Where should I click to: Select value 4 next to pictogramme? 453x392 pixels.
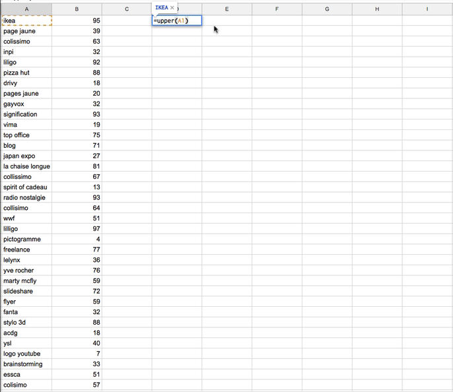coord(77,239)
